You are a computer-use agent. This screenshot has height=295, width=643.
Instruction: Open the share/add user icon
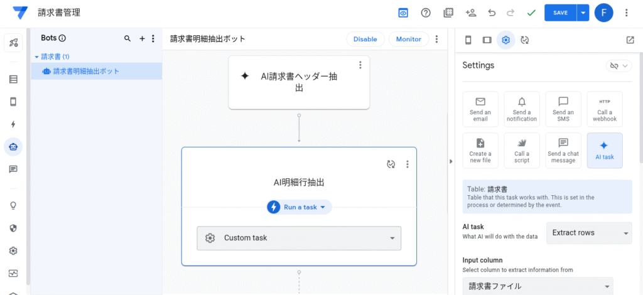(470, 13)
